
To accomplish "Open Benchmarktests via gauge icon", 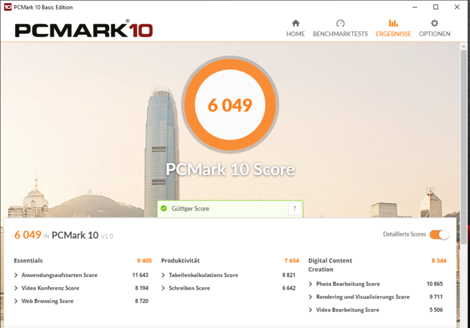I will (340, 24).
